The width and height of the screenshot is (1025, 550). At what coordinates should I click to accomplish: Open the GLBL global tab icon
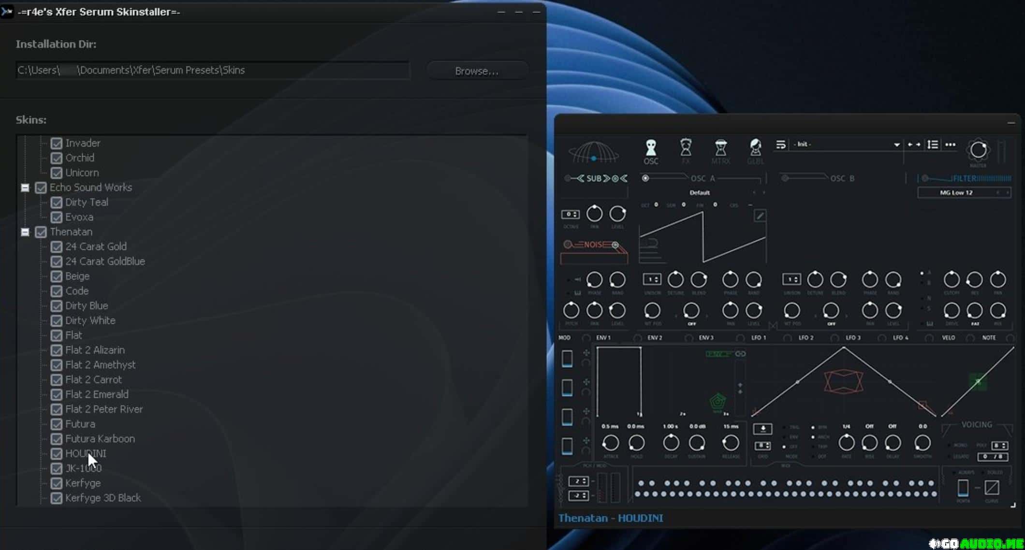pyautogui.click(x=755, y=147)
